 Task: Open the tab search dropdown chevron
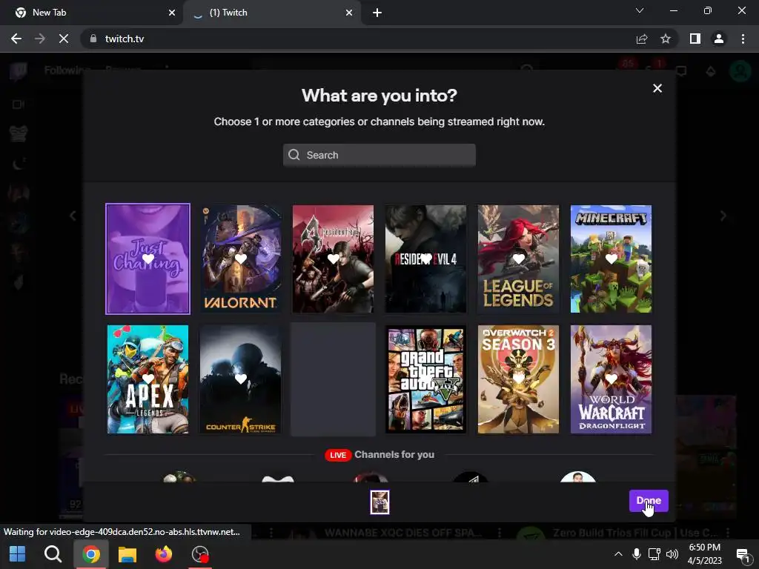click(x=640, y=10)
